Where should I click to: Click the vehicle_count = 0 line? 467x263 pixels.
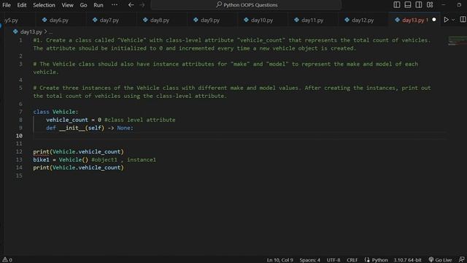pyautogui.click(x=110, y=120)
